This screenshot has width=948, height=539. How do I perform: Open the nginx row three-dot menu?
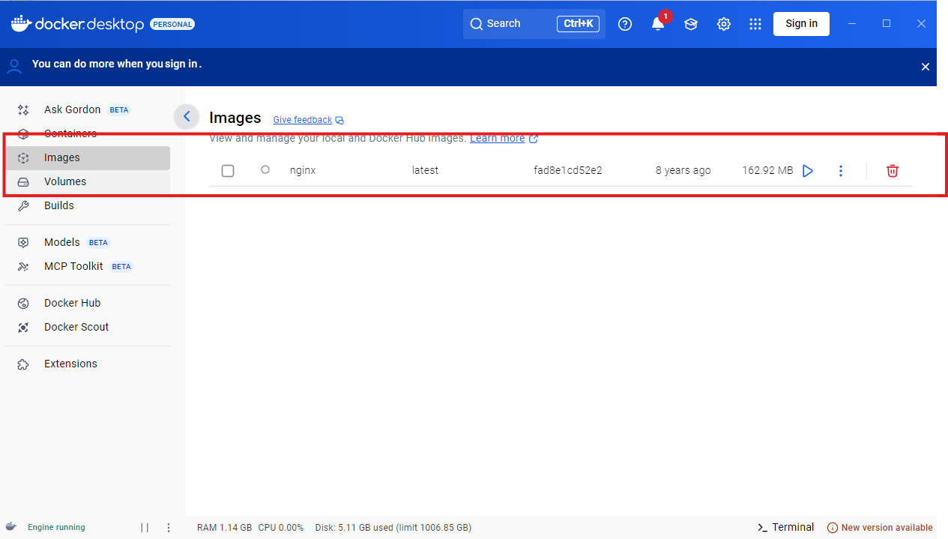point(841,171)
